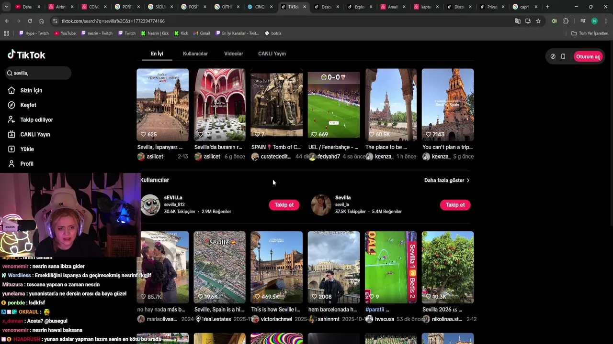Open Chrome three-dot menu
Screen dimensions: 613x344
coord(606,21)
